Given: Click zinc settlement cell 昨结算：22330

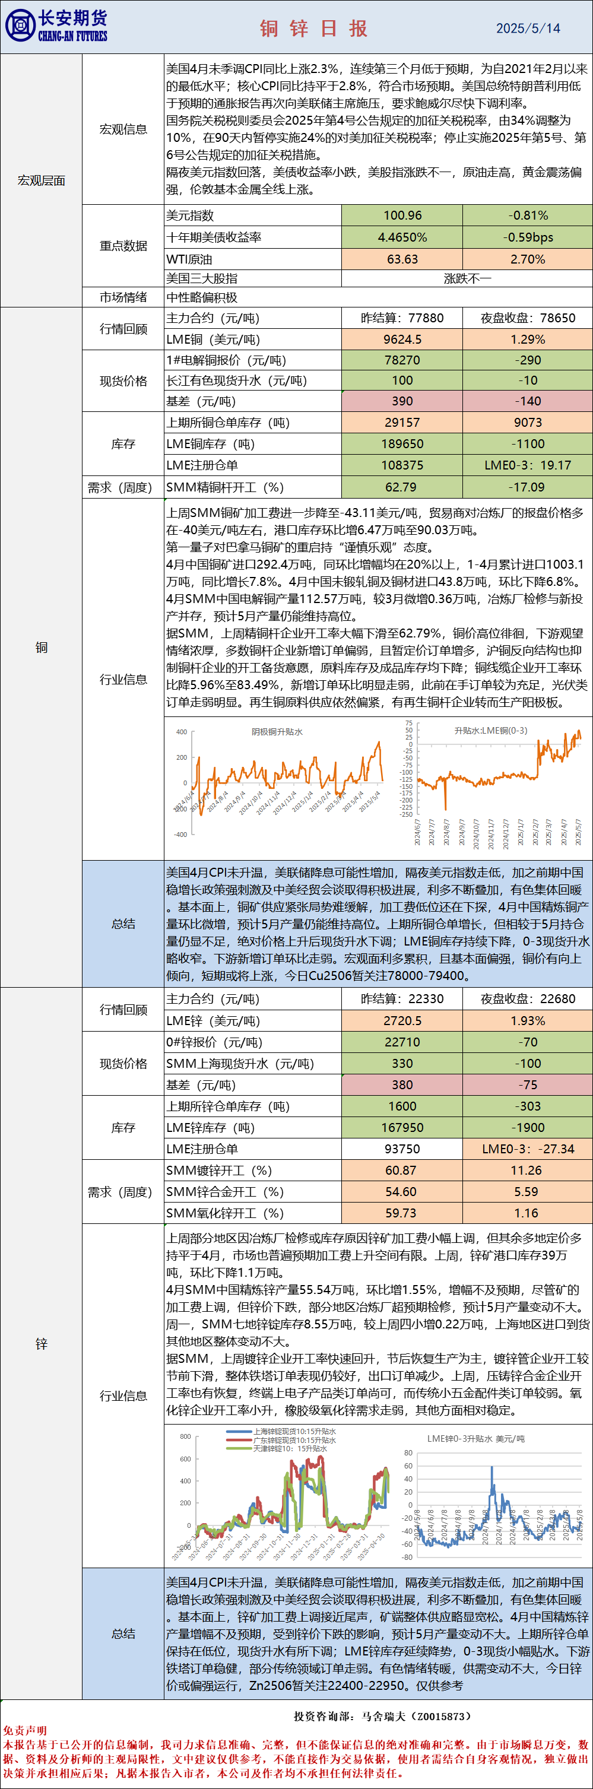Looking at the screenshot, I should (x=402, y=1000).
